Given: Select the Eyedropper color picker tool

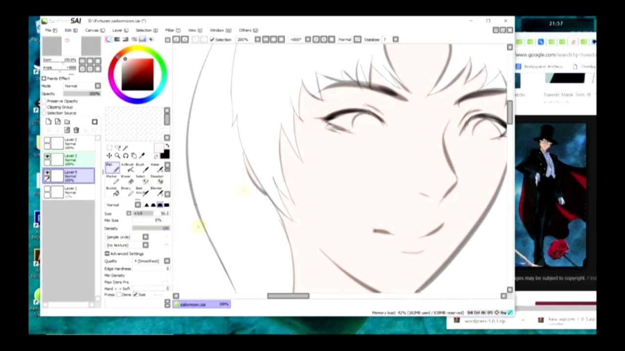Looking at the screenshot, I should [142, 156].
